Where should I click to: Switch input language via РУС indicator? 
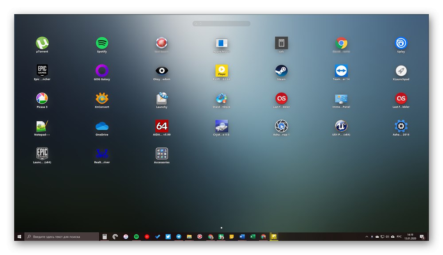(x=399, y=237)
